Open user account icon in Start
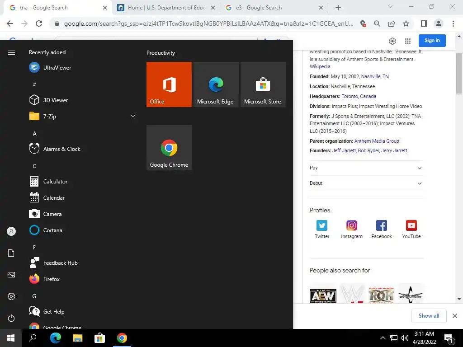The height and width of the screenshot is (347, 463). 11,231
